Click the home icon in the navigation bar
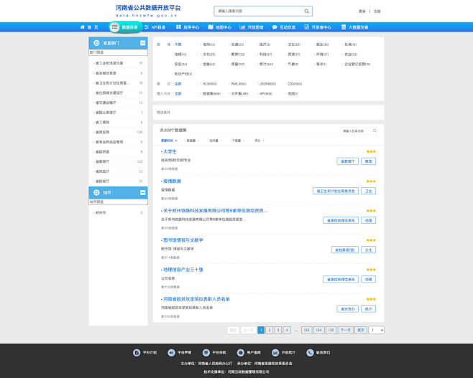This screenshot has width=473, height=378. coord(83,27)
